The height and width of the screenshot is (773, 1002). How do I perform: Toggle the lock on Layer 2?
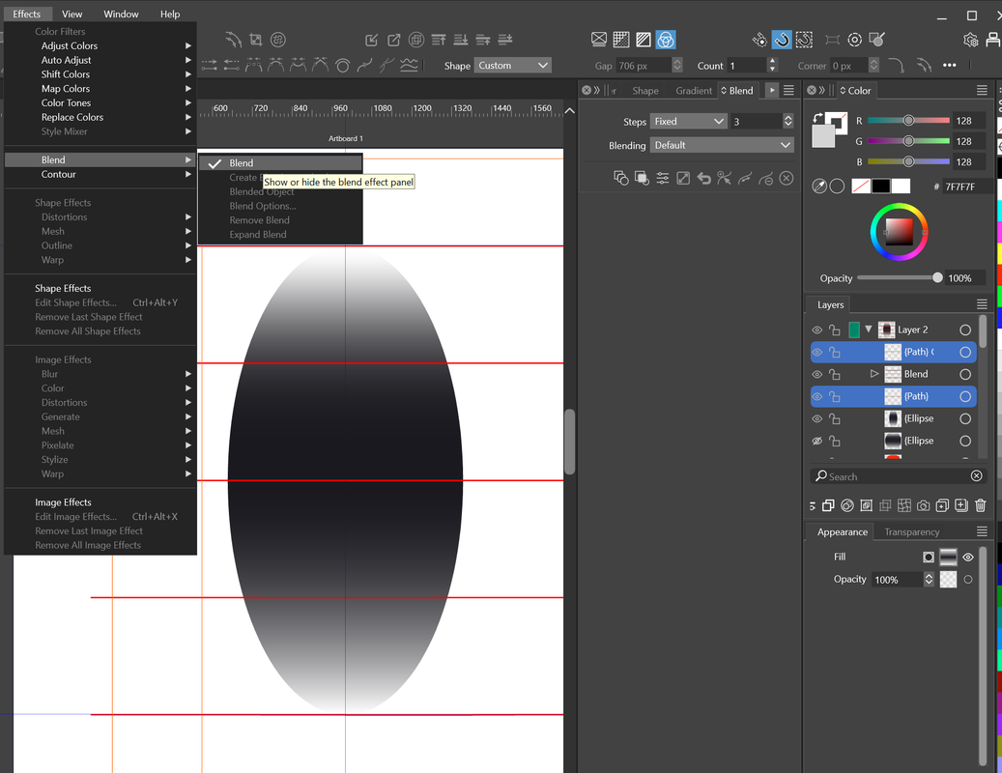tap(835, 329)
